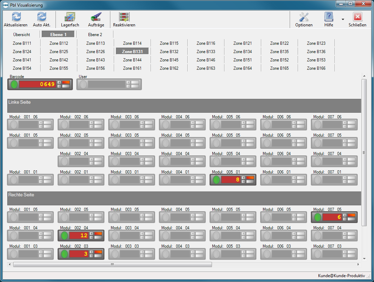Click the Schließen red X icon
This screenshot has height=282, width=374.
(357, 17)
